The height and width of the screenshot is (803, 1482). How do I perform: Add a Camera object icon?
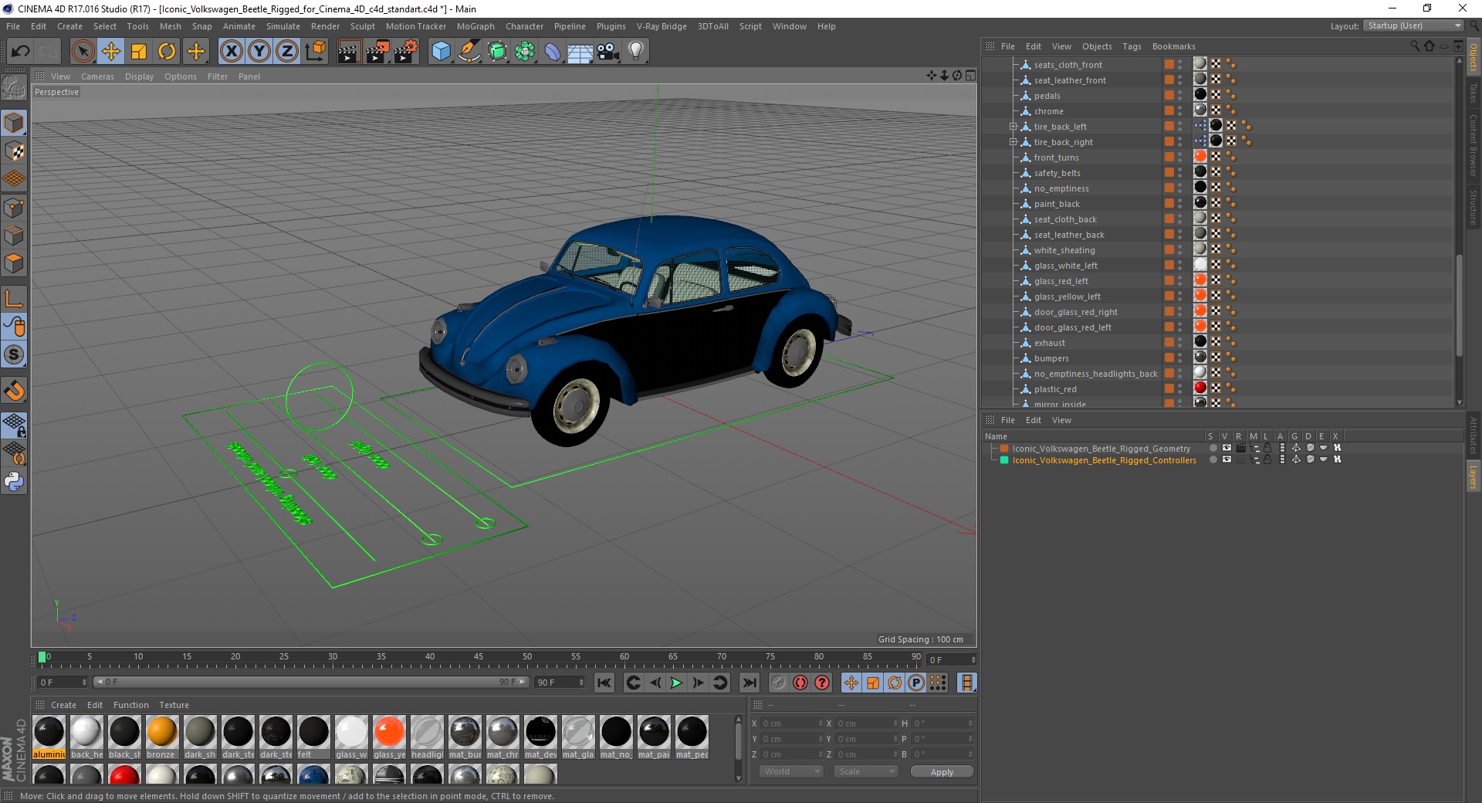pos(608,52)
